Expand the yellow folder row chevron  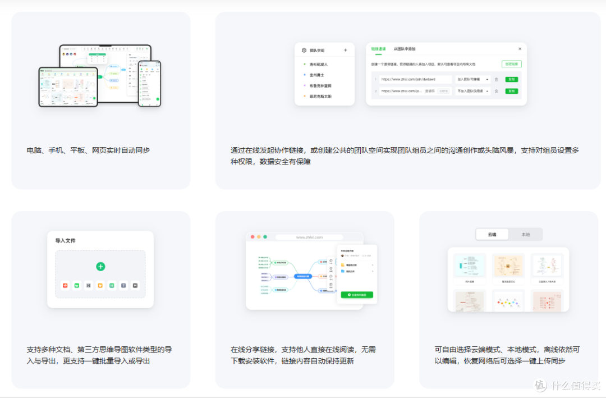[x=373, y=265]
